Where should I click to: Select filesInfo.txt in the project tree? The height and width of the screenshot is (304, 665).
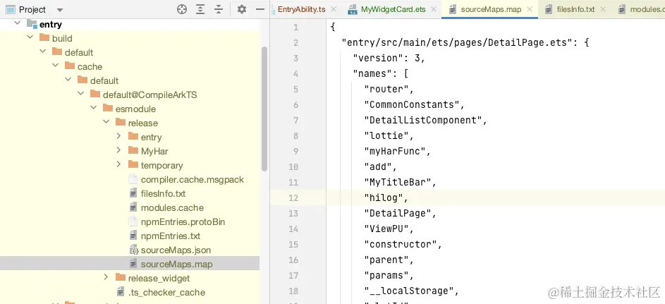(163, 193)
